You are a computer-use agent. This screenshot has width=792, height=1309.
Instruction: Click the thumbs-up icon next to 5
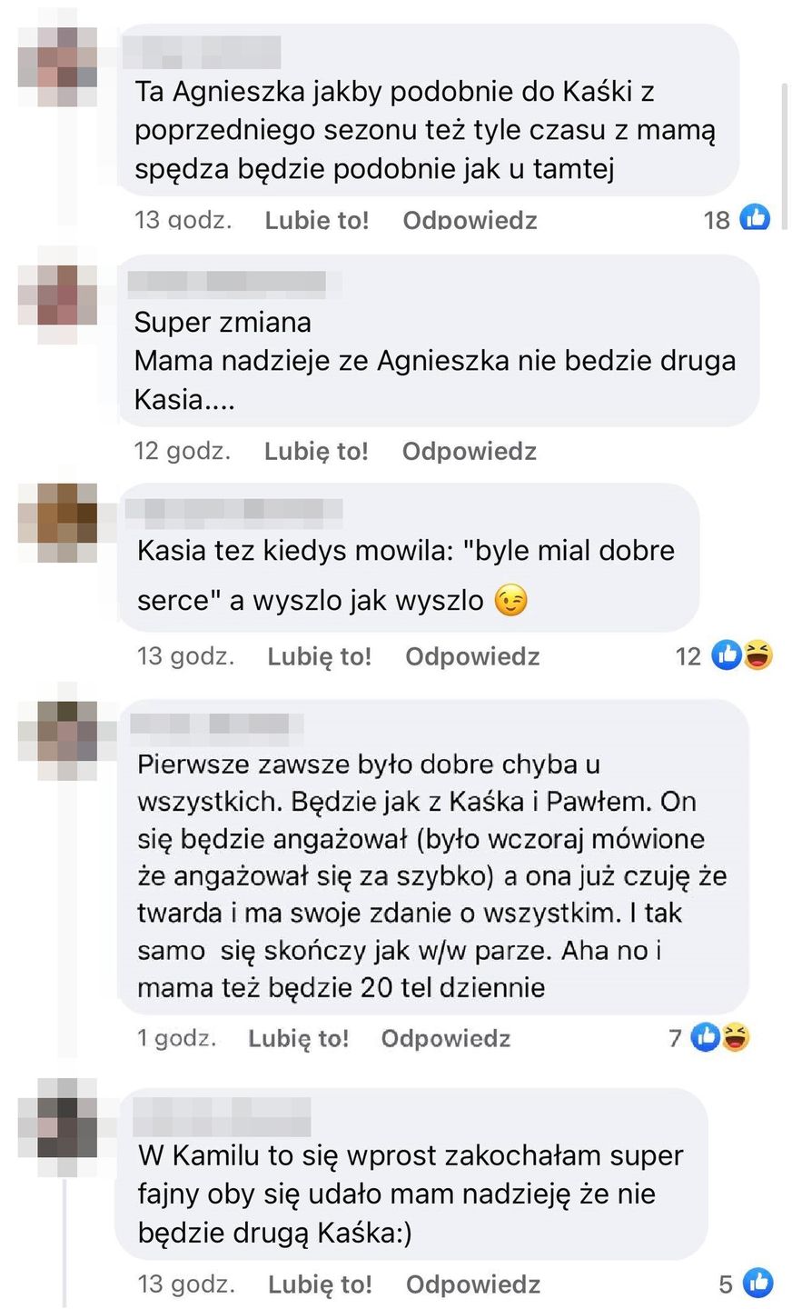click(757, 1283)
